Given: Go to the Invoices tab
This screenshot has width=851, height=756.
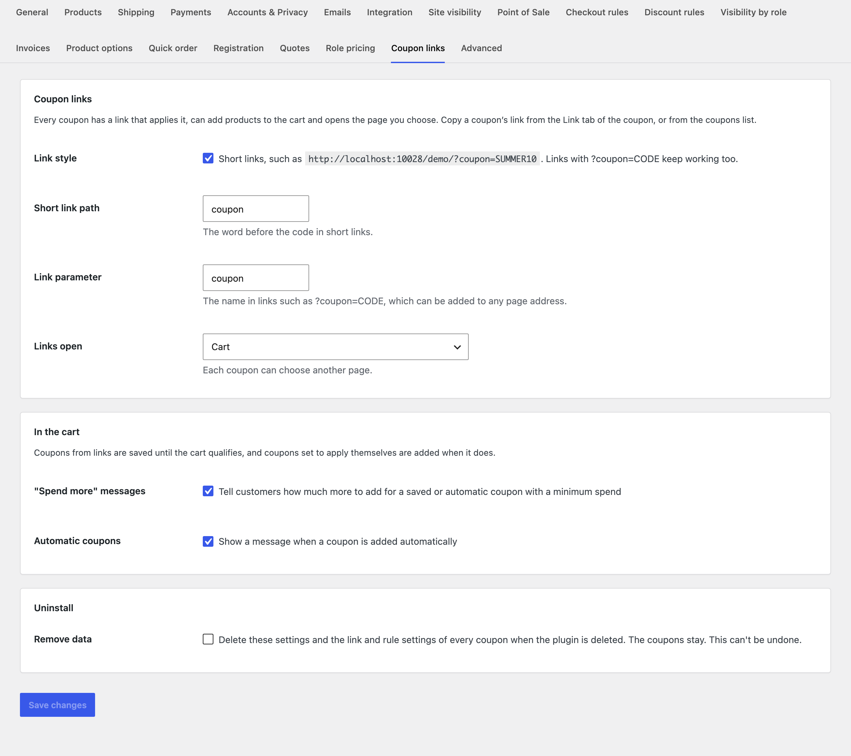Looking at the screenshot, I should point(33,48).
